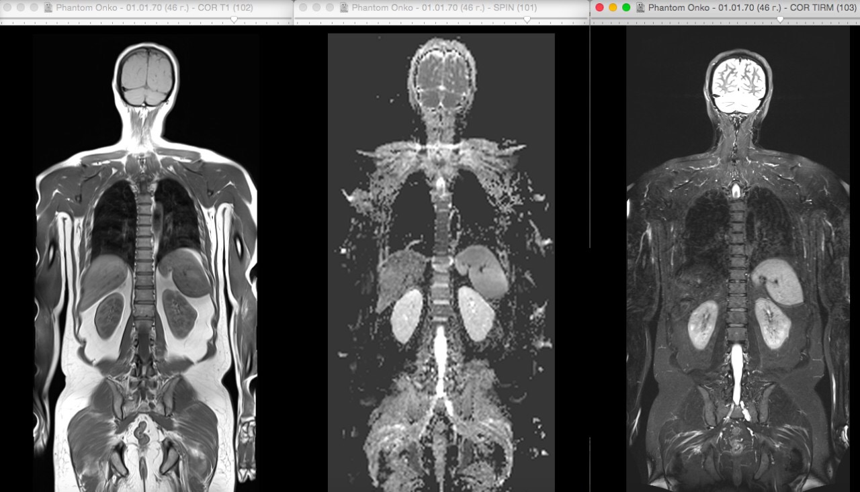Screen dimensions: 860x492
Task: Minimize the inactive COR T1 (102) window
Action: (21, 7)
